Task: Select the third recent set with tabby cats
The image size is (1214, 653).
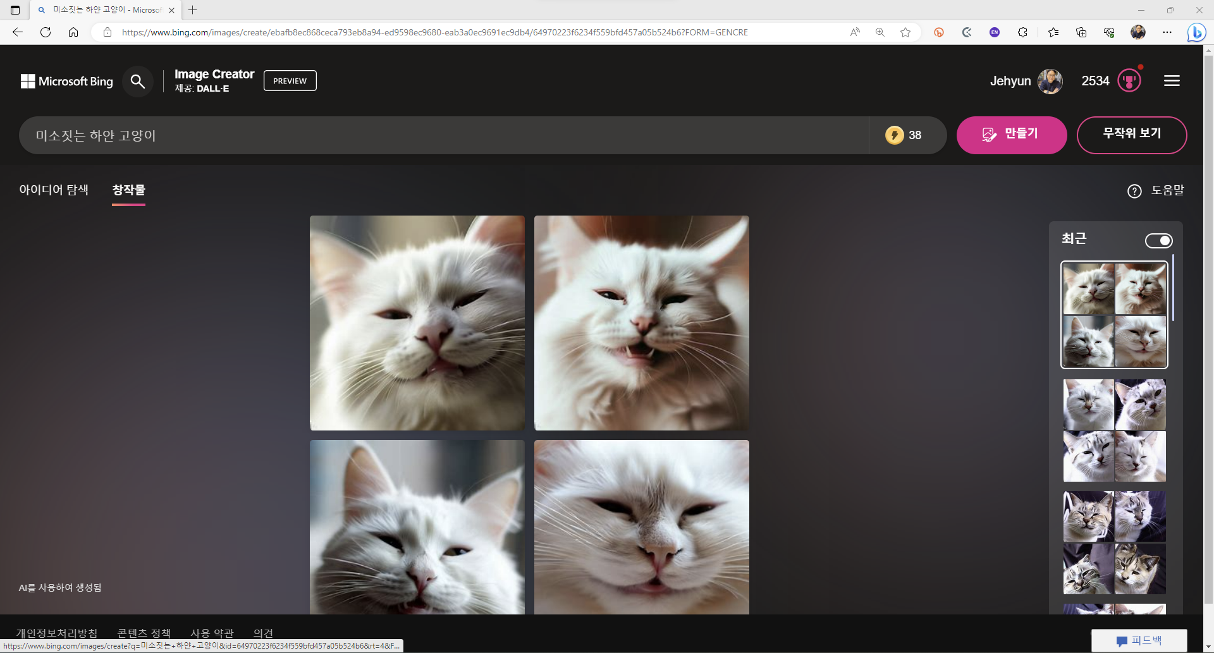Action: coord(1114,543)
